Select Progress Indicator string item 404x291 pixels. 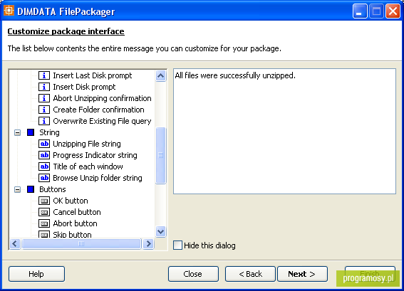95,155
